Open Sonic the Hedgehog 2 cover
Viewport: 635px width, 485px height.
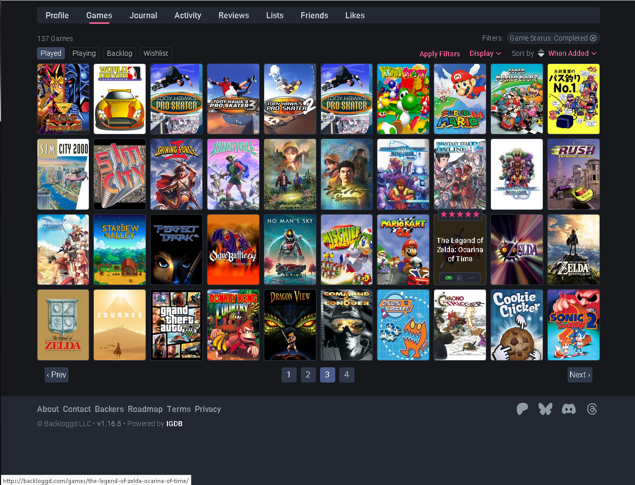(574, 325)
